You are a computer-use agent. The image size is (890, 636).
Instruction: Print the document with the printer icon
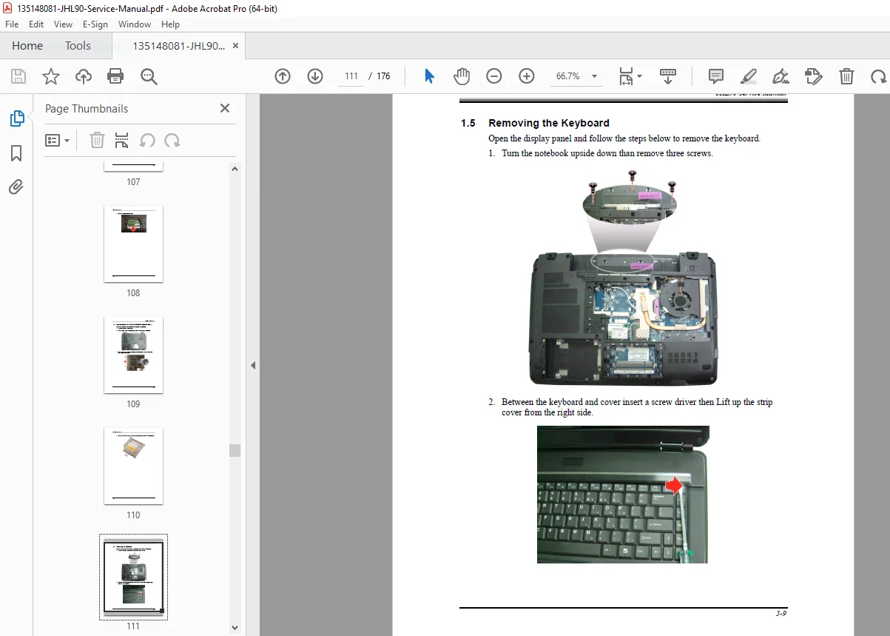click(x=115, y=76)
